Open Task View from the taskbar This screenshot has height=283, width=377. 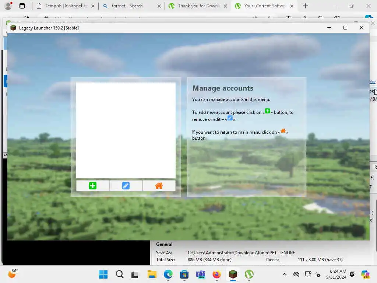135,274
